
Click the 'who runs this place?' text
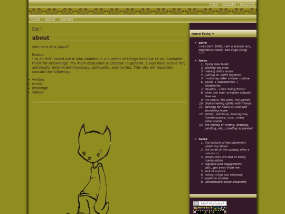50,47
